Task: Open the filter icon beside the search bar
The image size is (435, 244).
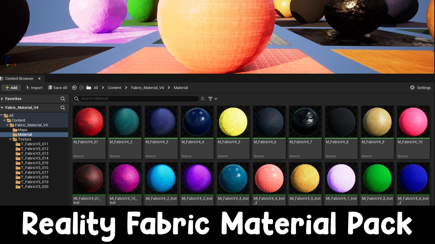Action: [x=210, y=99]
